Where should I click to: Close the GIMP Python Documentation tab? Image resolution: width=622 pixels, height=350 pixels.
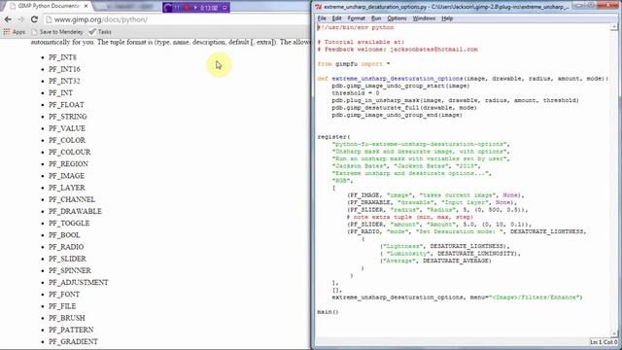[86, 7]
